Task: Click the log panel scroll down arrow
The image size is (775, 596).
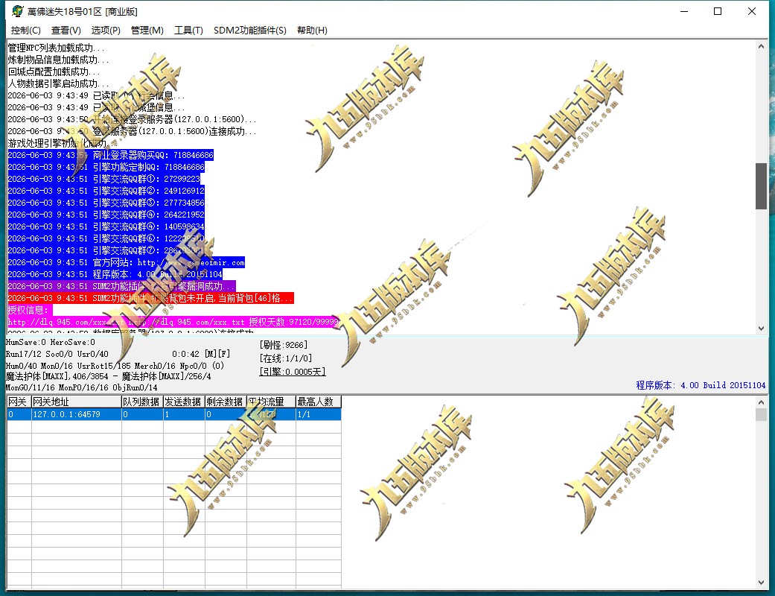Action: [761, 329]
